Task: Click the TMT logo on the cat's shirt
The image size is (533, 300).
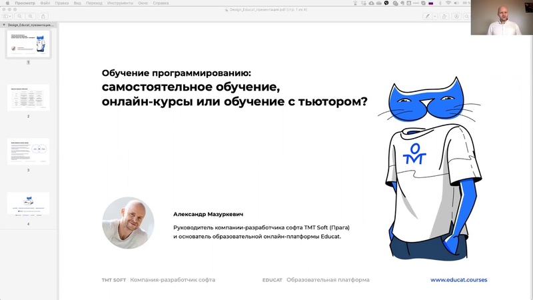Action: point(414,154)
